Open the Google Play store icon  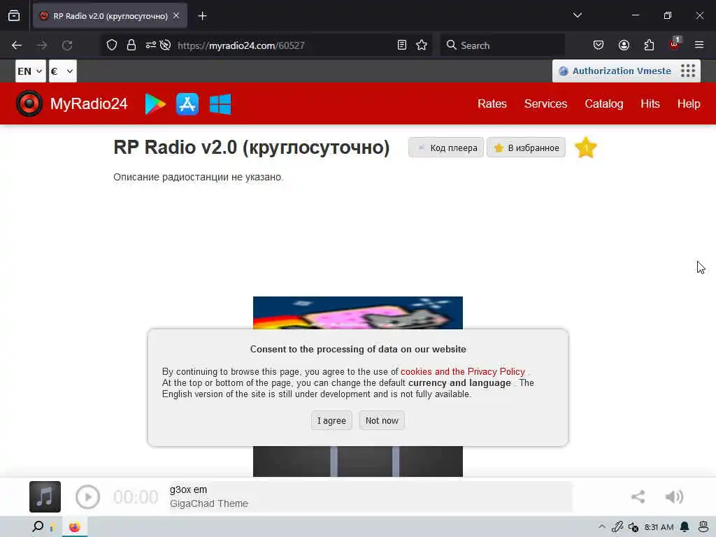click(x=155, y=104)
